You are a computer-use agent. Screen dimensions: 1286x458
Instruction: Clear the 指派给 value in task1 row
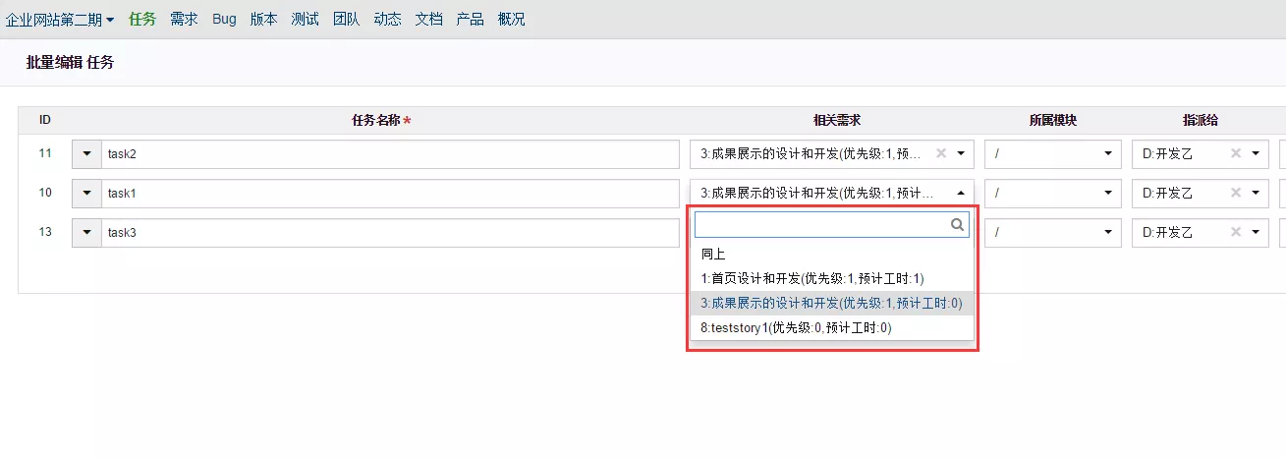coord(1236,193)
